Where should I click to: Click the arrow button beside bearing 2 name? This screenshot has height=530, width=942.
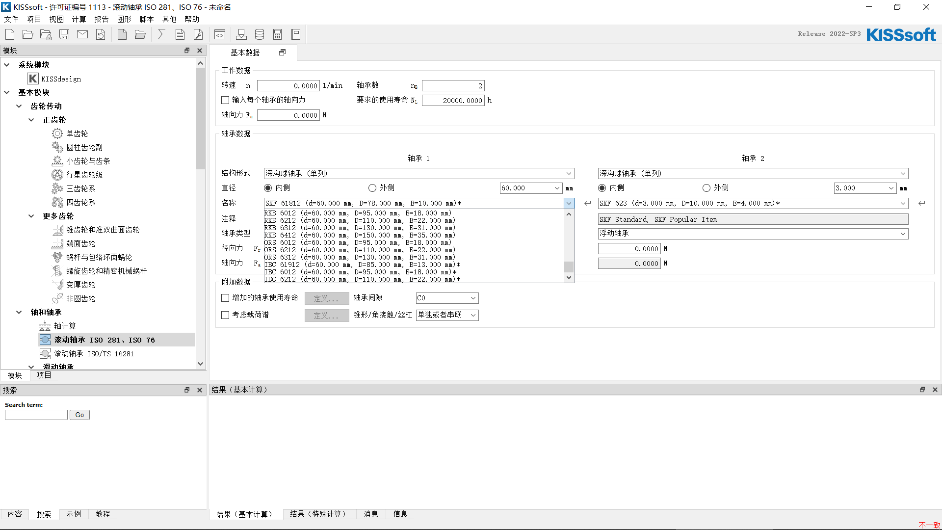(922, 203)
